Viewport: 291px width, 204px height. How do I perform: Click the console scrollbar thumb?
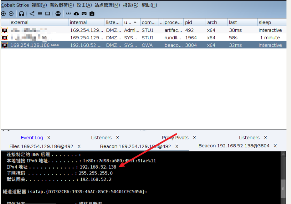point(283,189)
